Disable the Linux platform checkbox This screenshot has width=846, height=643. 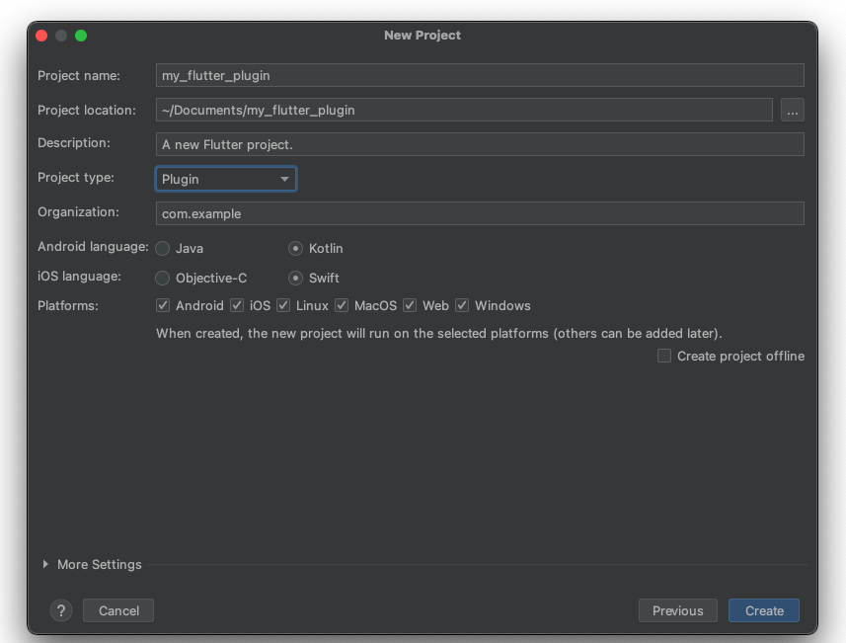click(283, 306)
